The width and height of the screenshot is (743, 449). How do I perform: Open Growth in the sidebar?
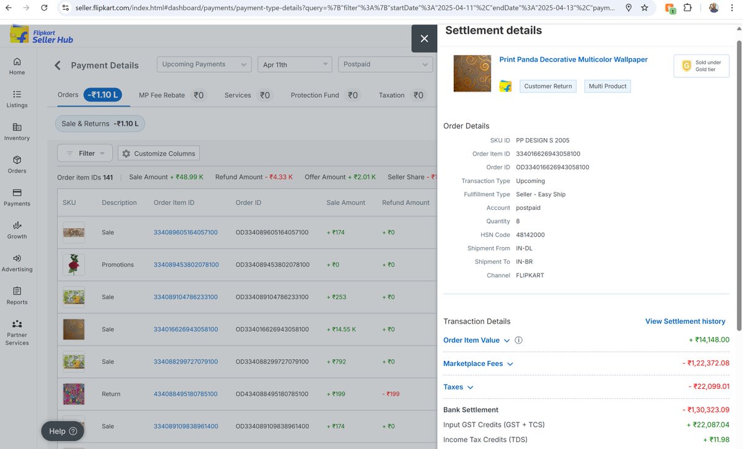(17, 230)
